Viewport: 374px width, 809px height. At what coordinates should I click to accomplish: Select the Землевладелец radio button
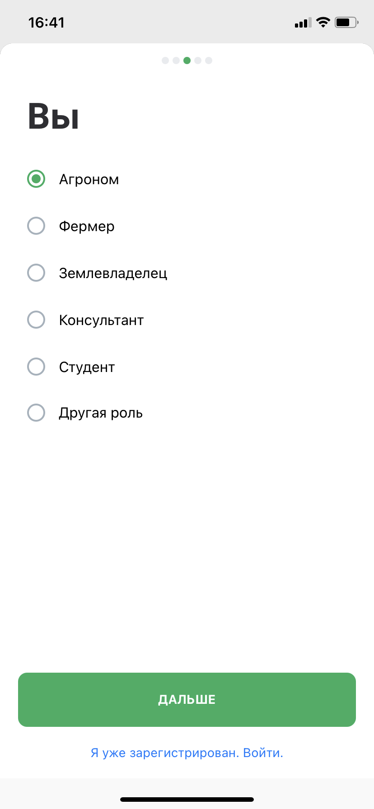36,273
